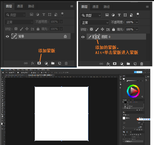Open 不透明度 arrow in 背景 panel
The height and width of the screenshot is (145, 154).
pyautogui.click(x=61, y=21)
